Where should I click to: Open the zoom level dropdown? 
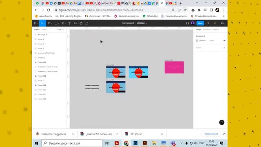click(223, 23)
